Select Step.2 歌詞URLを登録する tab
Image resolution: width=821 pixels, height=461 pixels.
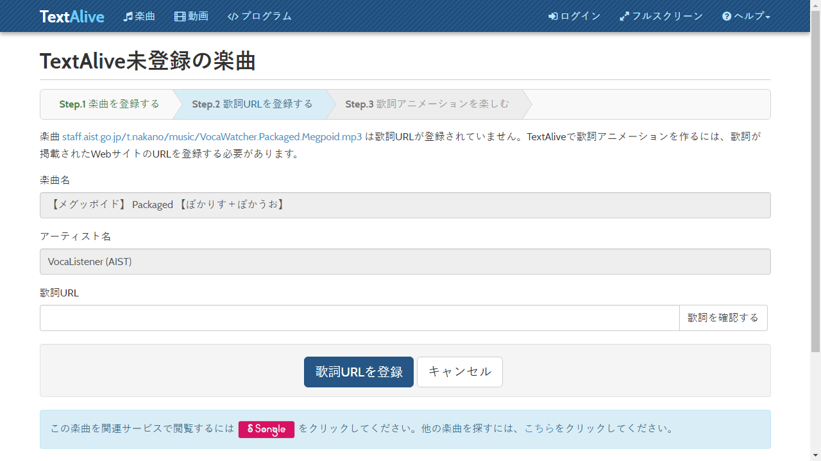pos(251,104)
